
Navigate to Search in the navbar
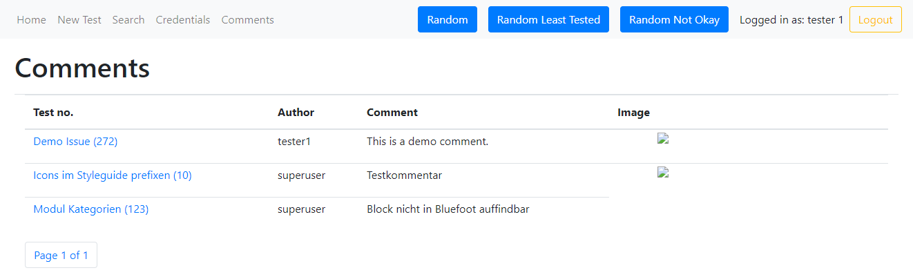(128, 20)
